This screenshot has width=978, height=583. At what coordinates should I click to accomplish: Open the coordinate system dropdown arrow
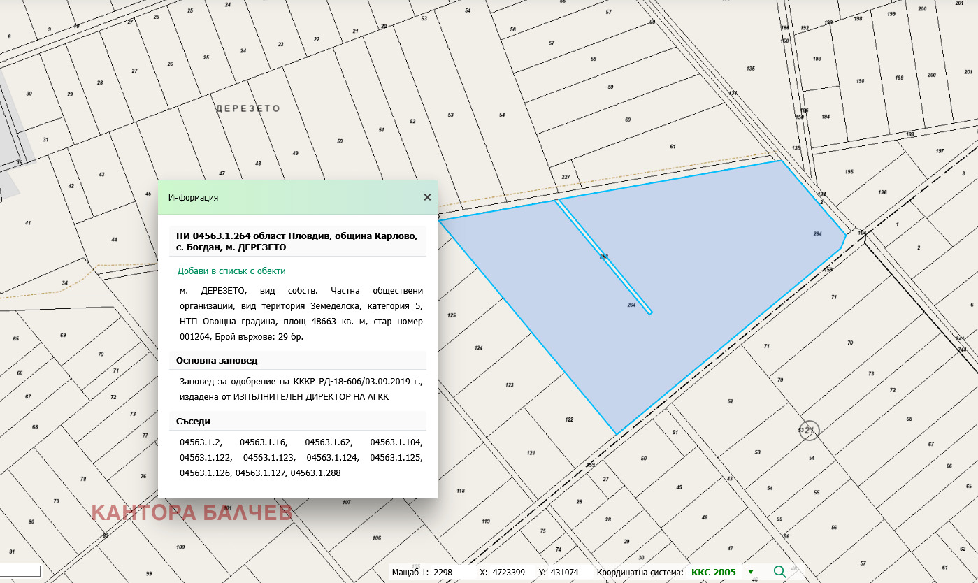pyautogui.click(x=751, y=572)
